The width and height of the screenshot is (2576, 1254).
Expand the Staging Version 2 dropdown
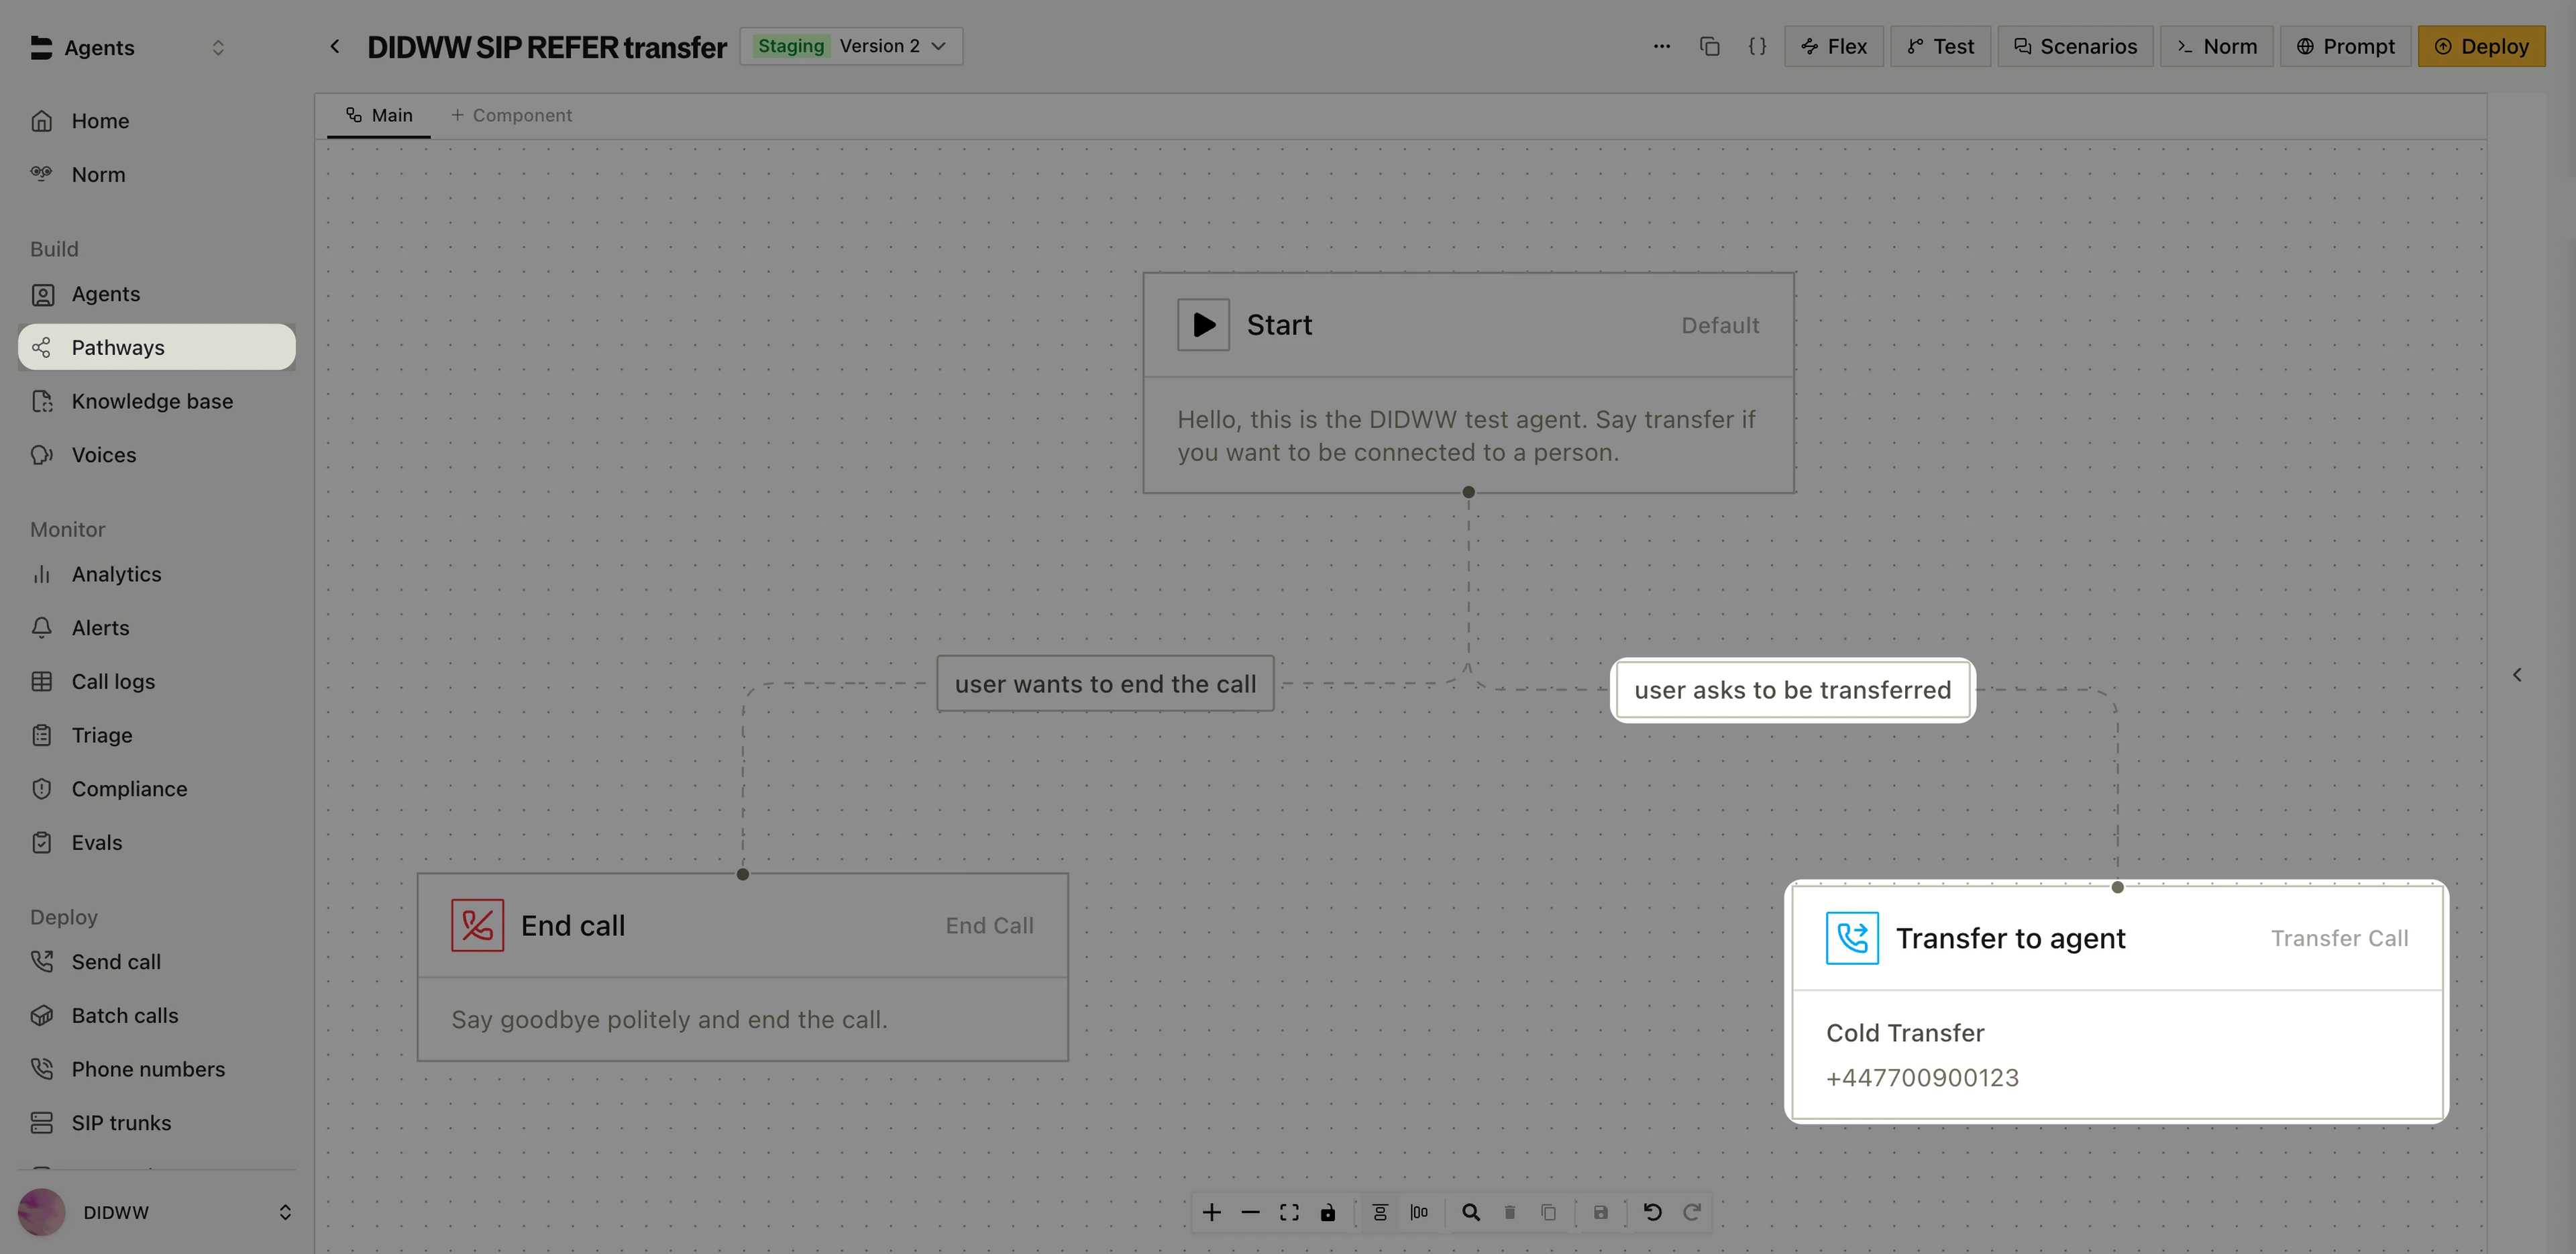(851, 46)
